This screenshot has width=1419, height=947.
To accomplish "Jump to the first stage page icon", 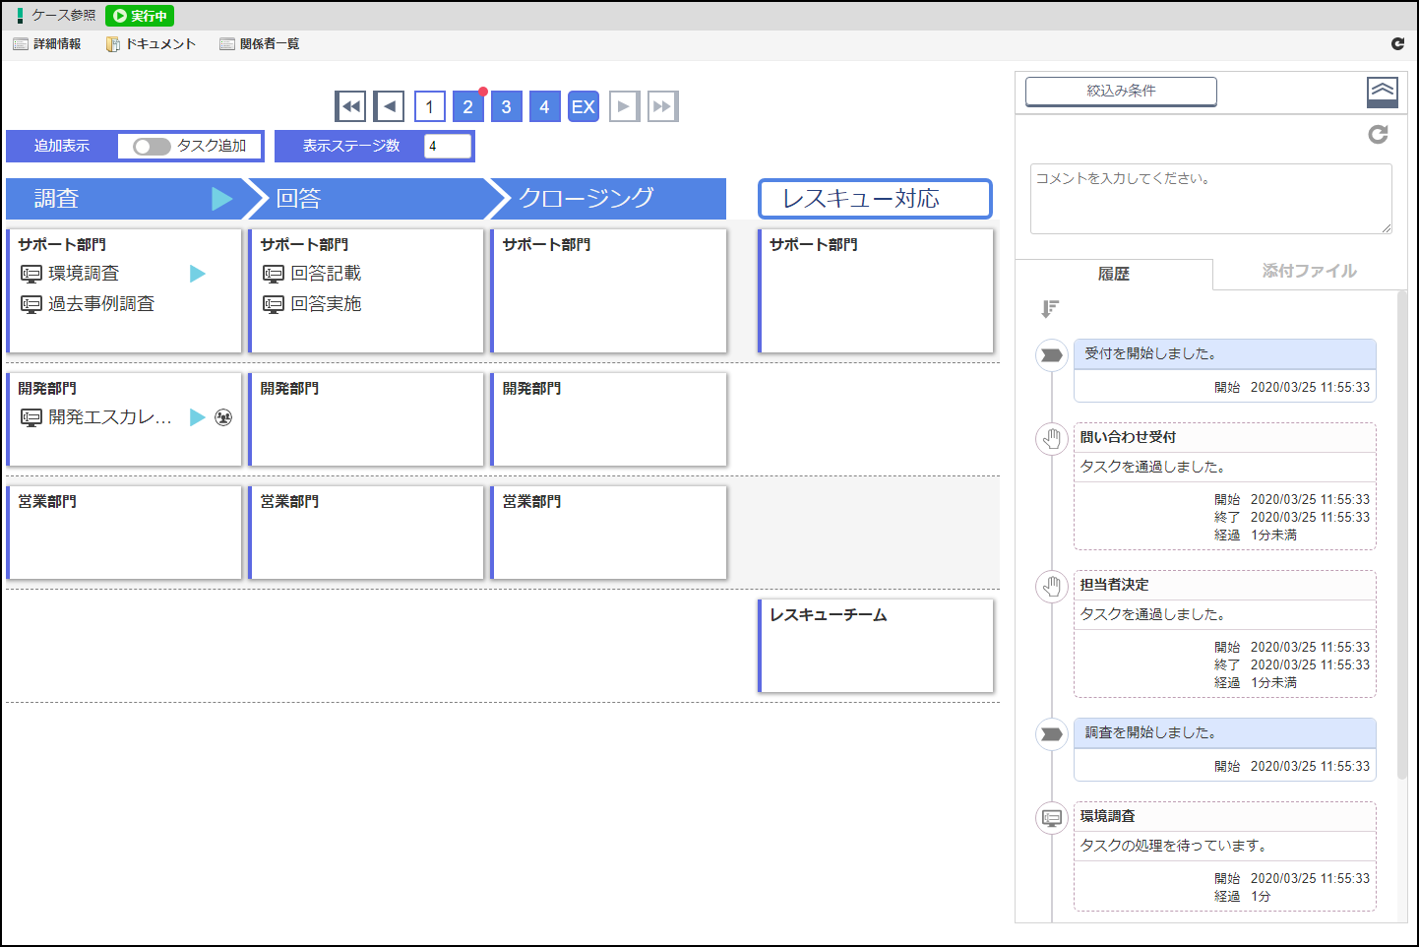I will coord(350,106).
